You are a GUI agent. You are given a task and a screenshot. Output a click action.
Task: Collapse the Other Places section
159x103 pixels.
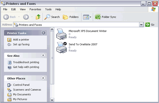(43, 78)
